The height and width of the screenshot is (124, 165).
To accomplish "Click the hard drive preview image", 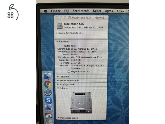I will (81, 103).
